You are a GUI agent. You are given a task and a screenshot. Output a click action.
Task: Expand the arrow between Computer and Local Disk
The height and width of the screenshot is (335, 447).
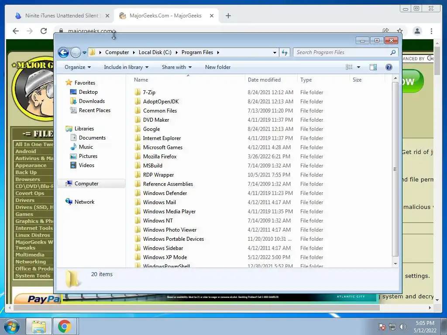click(134, 52)
